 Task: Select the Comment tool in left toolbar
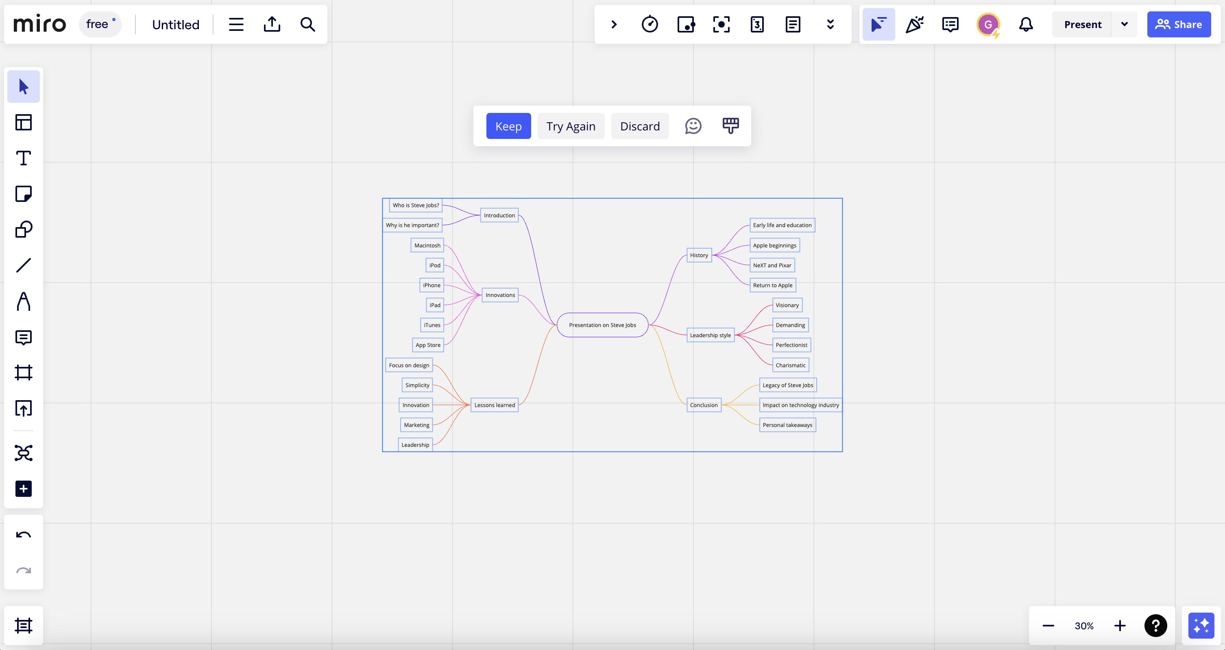click(23, 337)
